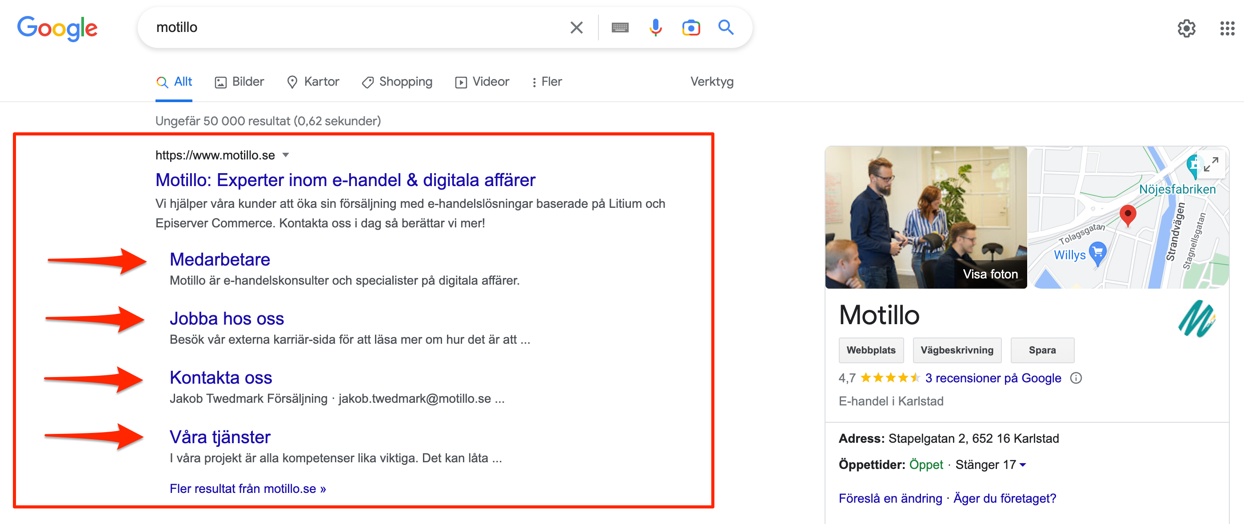
Task: Click Äger du företaget? link
Action: coord(1005,498)
